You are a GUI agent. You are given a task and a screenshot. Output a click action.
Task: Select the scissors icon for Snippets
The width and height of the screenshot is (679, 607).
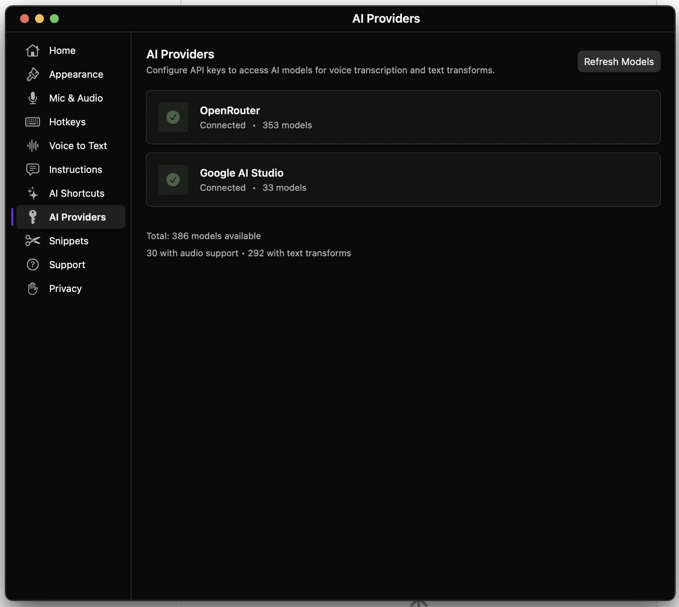click(x=33, y=241)
